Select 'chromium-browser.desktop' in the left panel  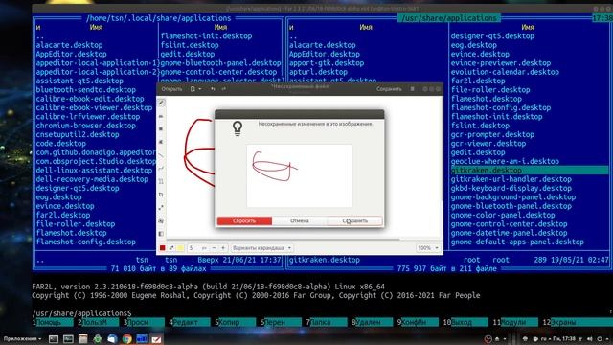[x=85, y=126]
